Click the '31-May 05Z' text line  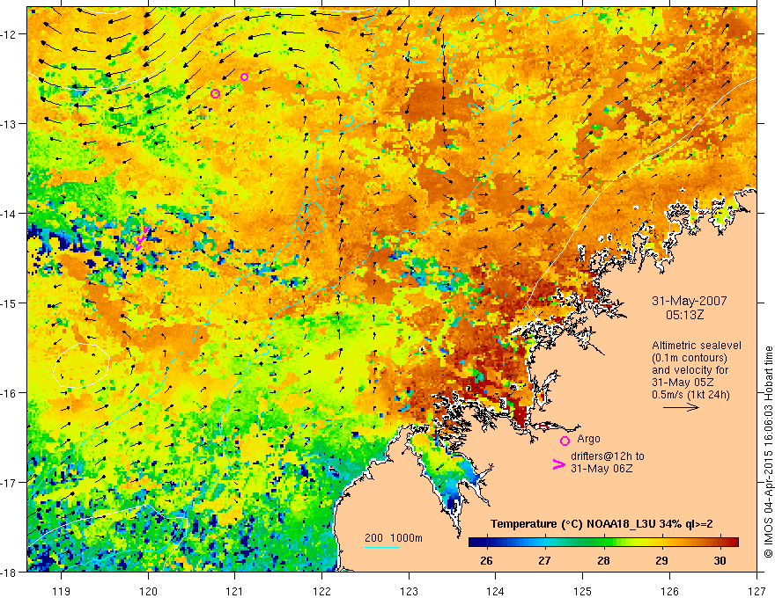click(682, 383)
